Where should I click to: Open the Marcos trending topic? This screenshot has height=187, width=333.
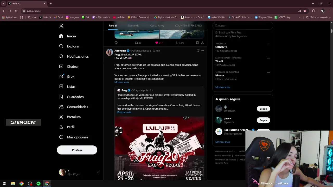pos(220,75)
